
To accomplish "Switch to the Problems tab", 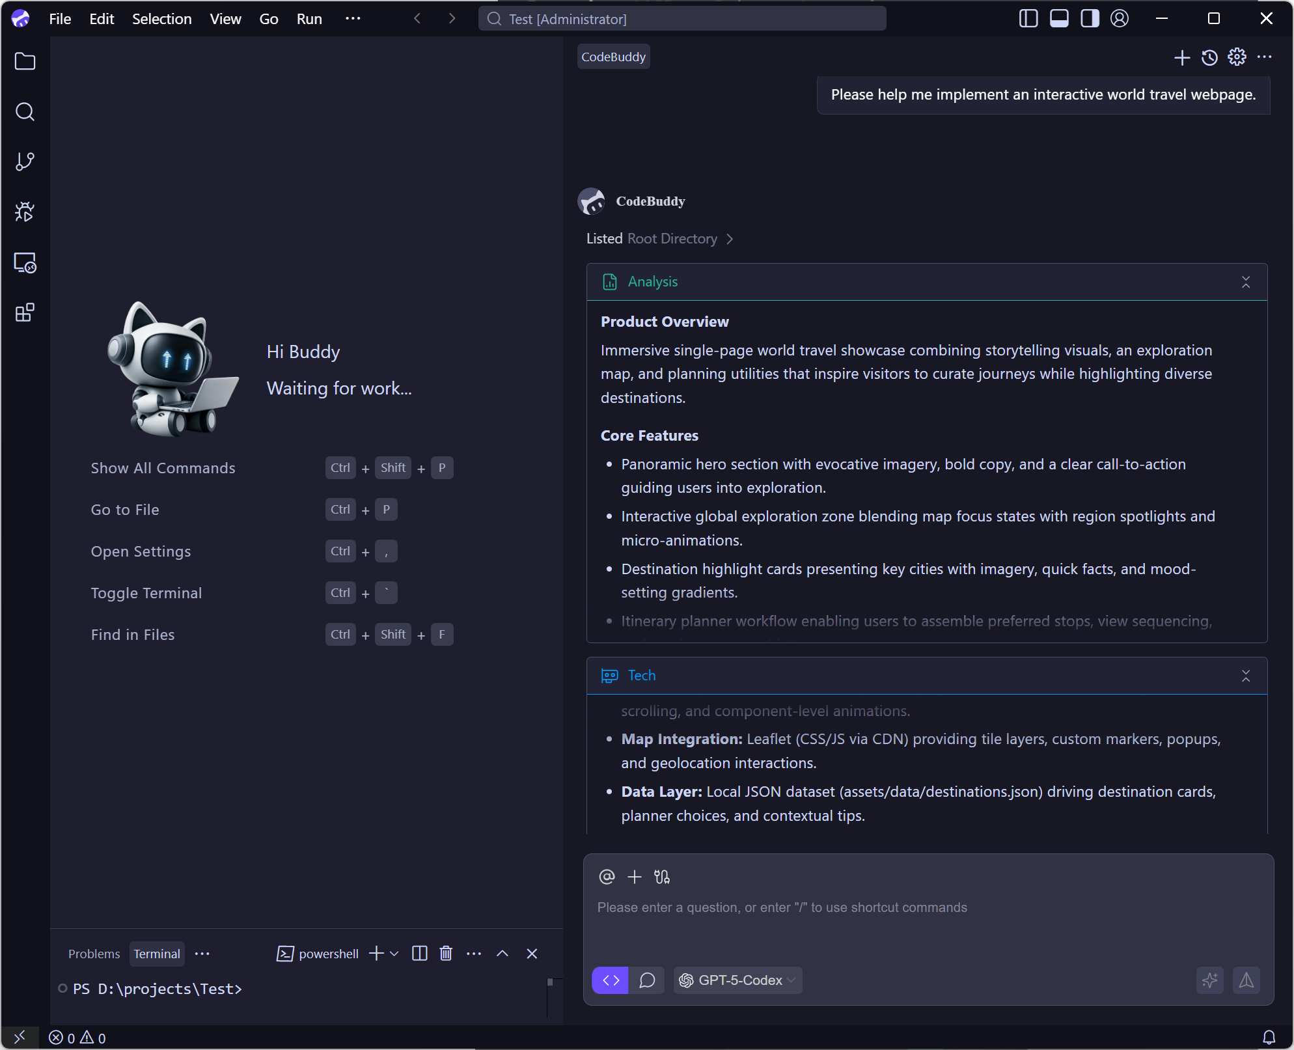I will pyautogui.click(x=94, y=954).
